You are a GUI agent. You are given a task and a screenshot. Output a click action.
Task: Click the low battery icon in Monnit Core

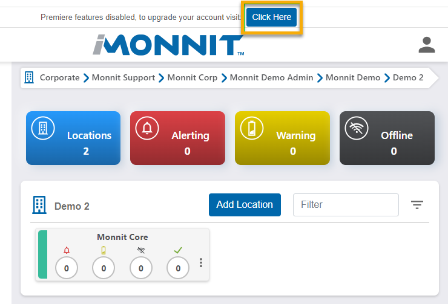pos(104,250)
